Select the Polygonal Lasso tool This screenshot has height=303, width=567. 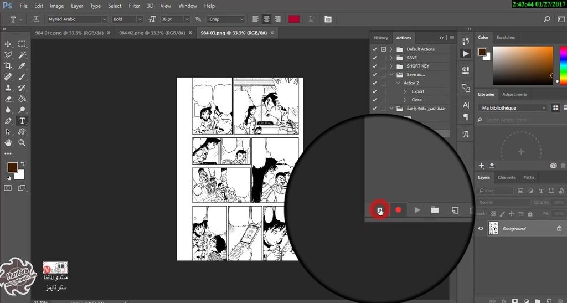(8, 55)
